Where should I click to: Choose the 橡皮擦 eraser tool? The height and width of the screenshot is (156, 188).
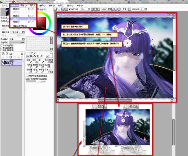(x=35, y=66)
